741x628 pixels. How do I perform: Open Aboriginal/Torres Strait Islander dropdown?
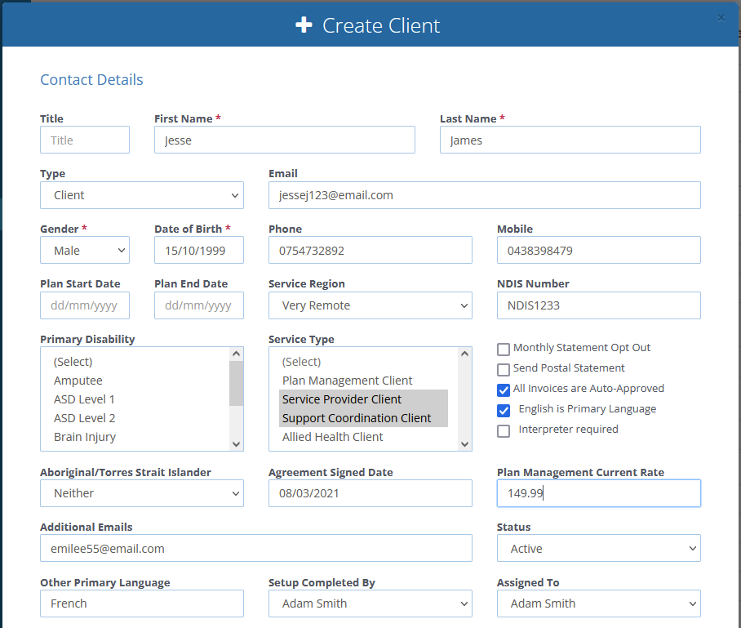coord(142,493)
